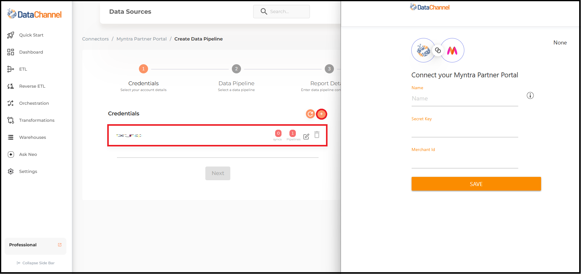Click the syncs count badge
581x274 pixels.
(x=278, y=133)
